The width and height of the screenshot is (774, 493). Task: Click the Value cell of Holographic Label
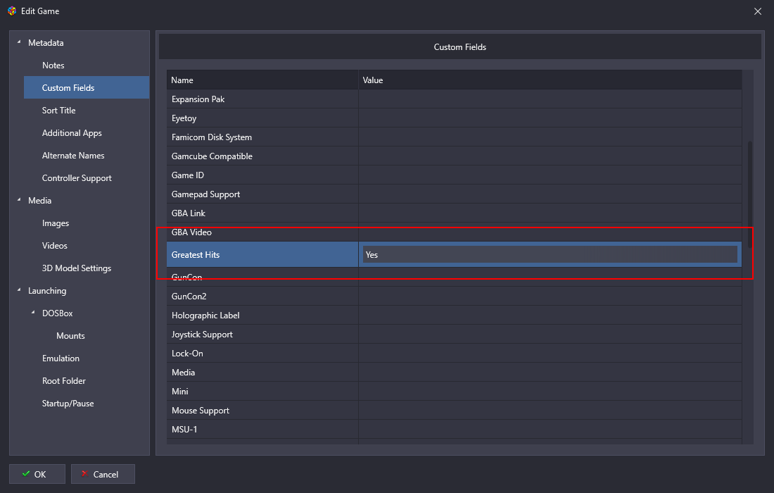550,315
